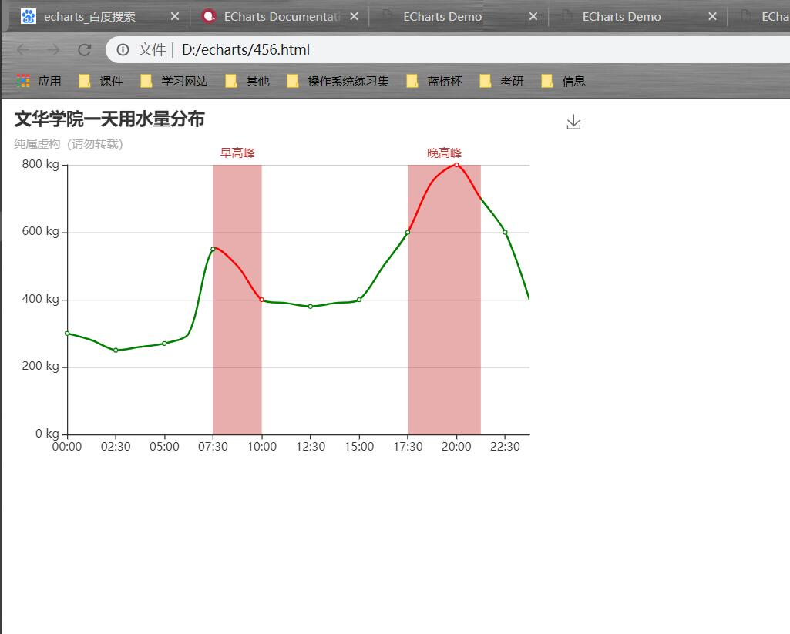Screen dimensions: 790x634
Task: Open the 操作系统练习集 bookmark folder
Action: click(x=338, y=81)
